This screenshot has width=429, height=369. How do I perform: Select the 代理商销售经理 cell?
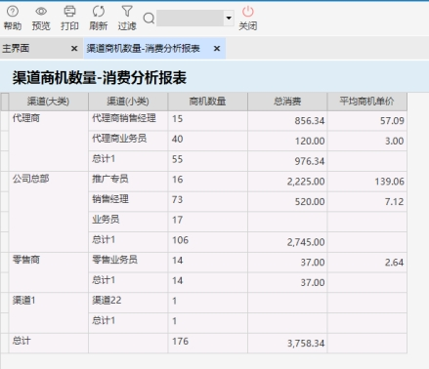[128, 121]
